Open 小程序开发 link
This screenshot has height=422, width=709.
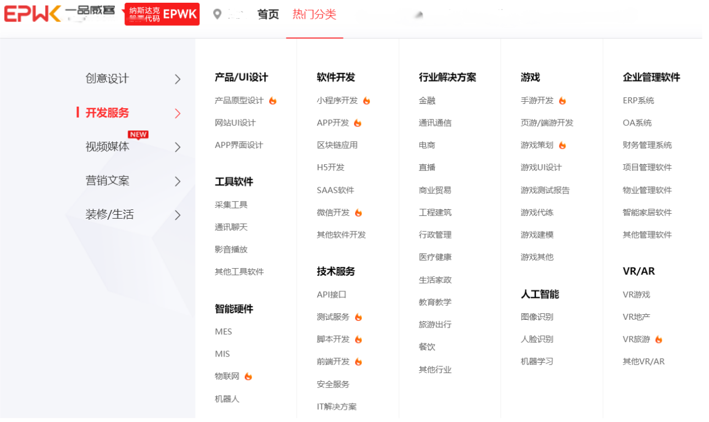click(337, 101)
